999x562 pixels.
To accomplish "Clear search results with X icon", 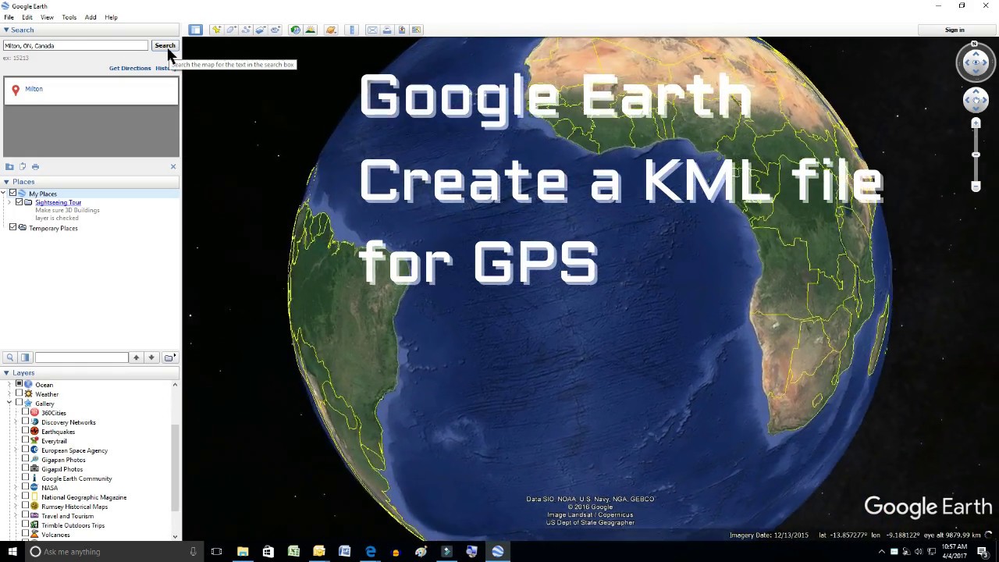I will [173, 166].
